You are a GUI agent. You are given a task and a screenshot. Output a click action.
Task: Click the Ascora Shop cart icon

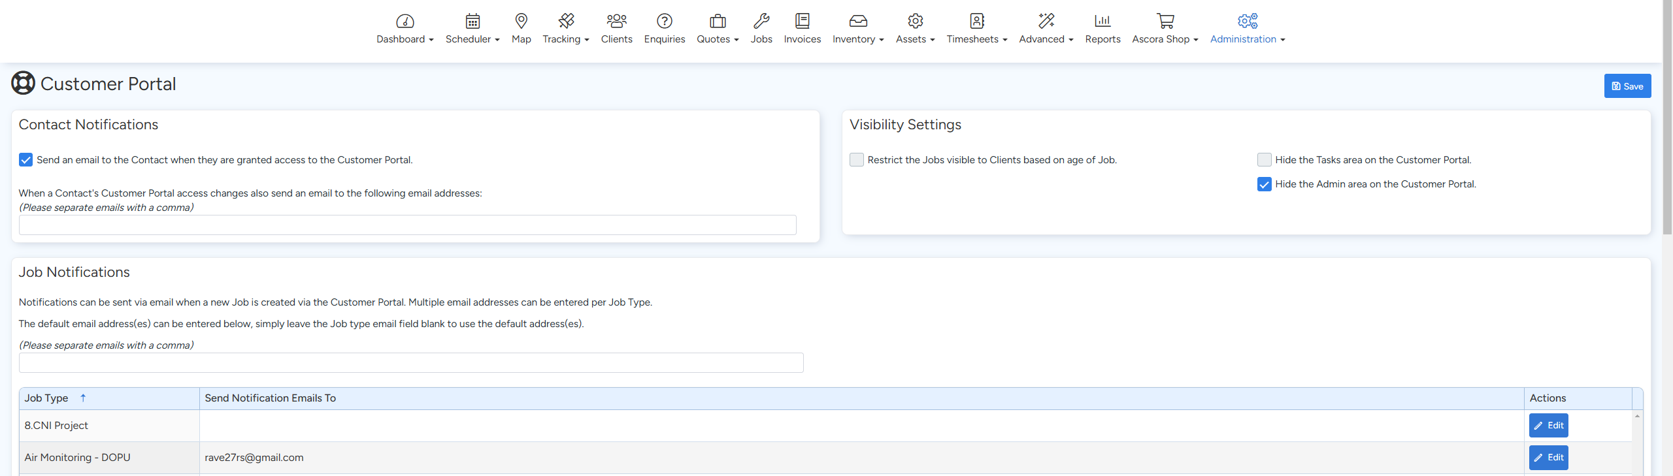(1165, 21)
